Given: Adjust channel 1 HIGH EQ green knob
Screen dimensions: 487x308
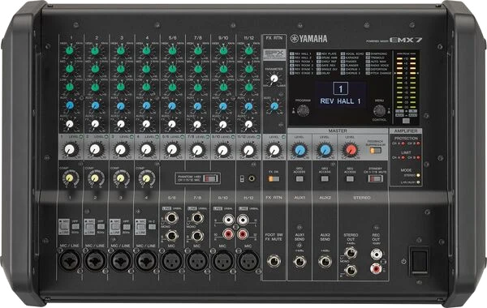Looking at the screenshot, I should 70,50.
